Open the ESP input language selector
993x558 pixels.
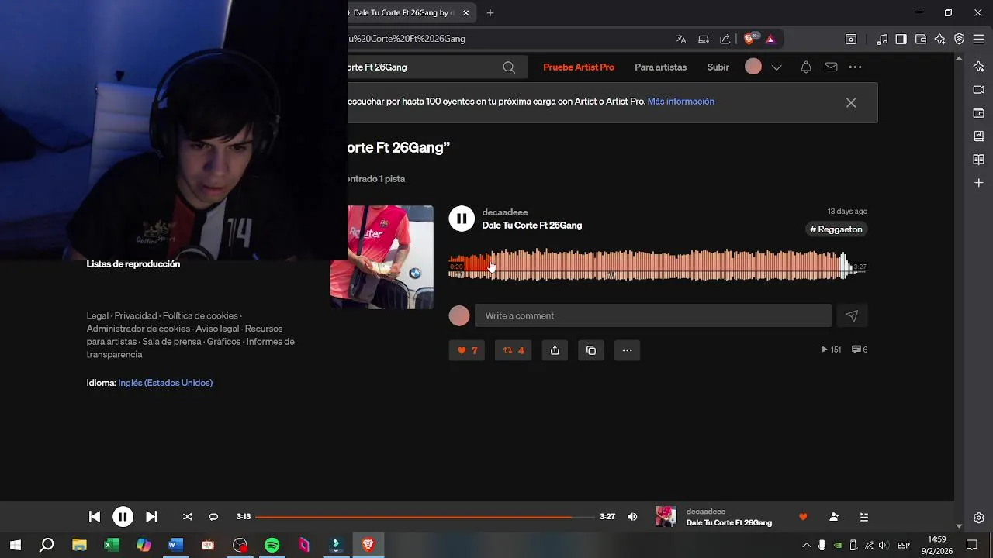[904, 546]
